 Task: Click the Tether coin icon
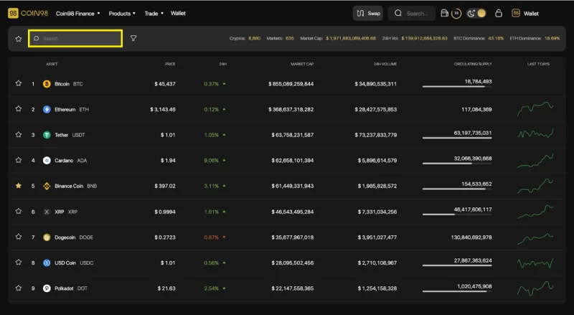(47, 135)
